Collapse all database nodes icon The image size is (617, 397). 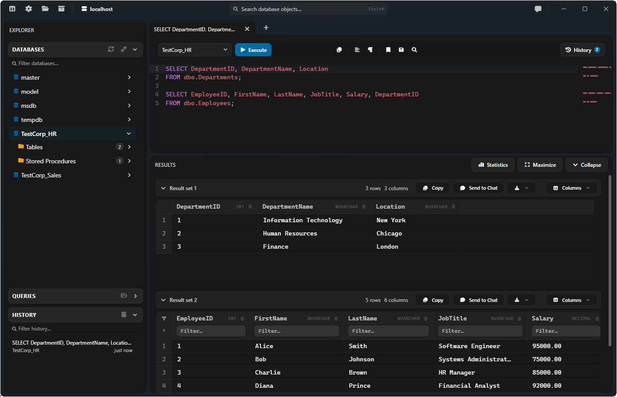(124, 49)
